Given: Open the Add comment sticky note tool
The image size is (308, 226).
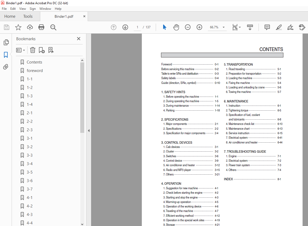Looking at the screenshot, I should 267,27.
